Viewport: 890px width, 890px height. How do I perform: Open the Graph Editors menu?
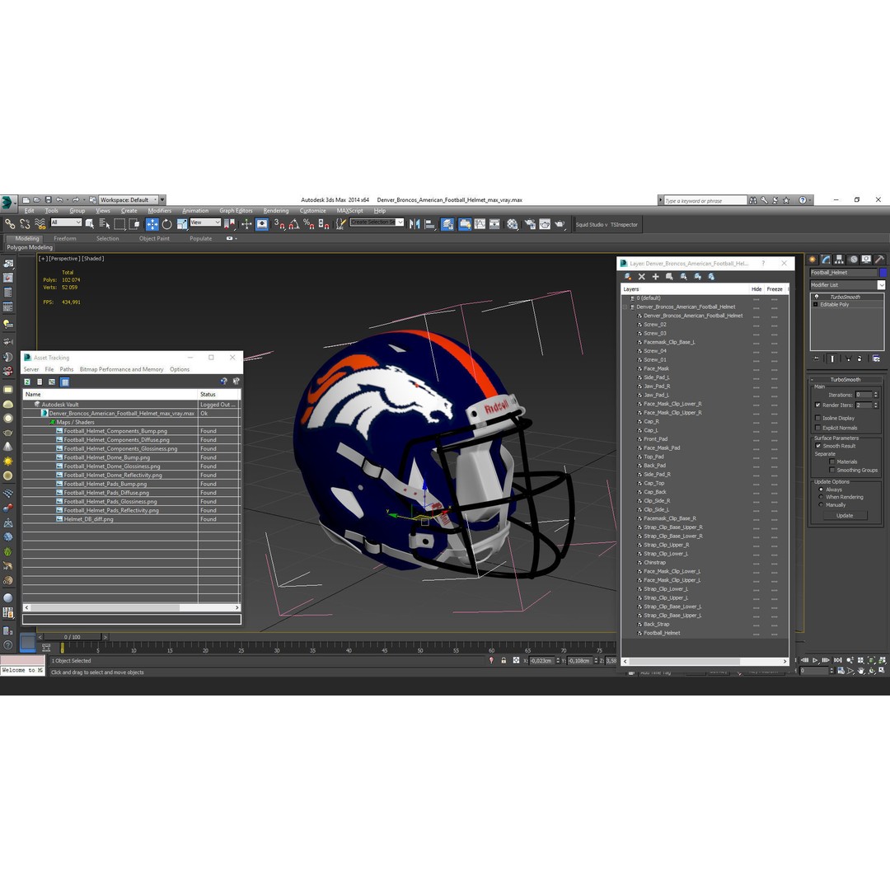pyautogui.click(x=237, y=211)
